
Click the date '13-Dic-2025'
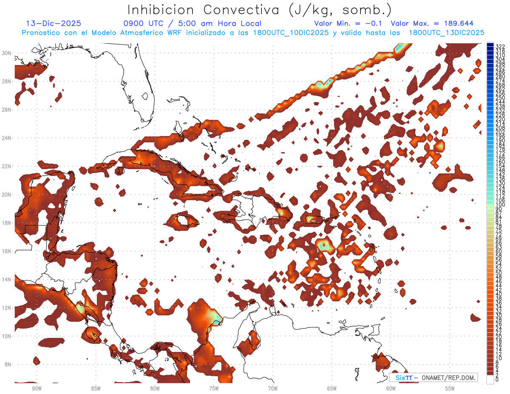click(54, 23)
